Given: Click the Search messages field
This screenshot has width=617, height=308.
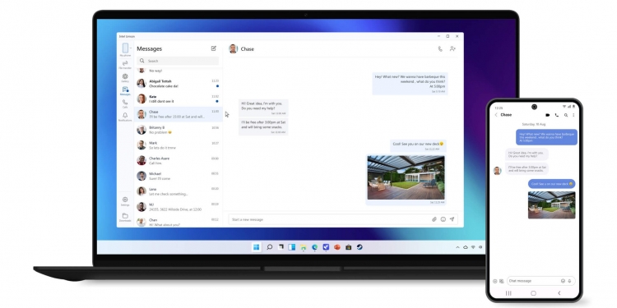Looking at the screenshot, I should click(178, 61).
